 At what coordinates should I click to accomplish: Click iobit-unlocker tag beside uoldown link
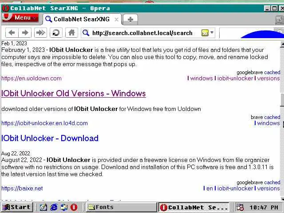tap(235, 79)
